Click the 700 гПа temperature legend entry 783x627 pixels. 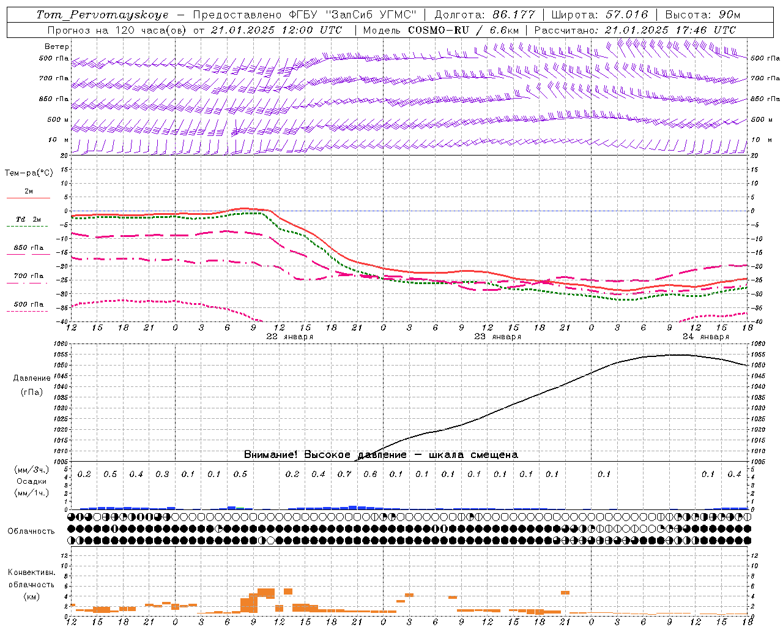28,276
